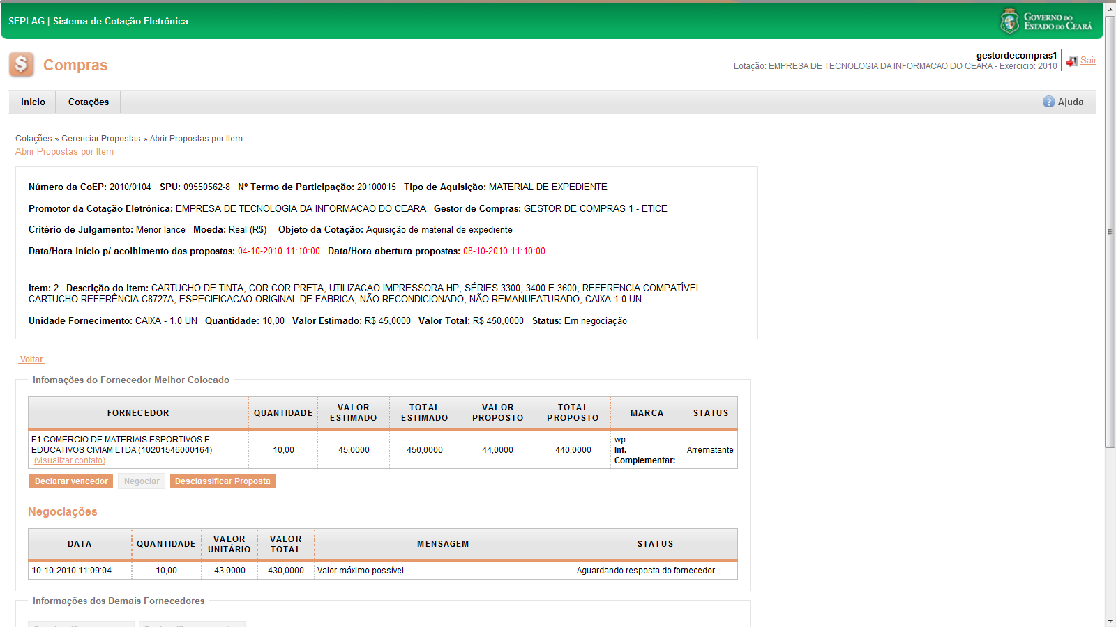The width and height of the screenshot is (1116, 627).
Task: Select negotiation date 10-10-2010 11:09:04
Action: pyautogui.click(x=72, y=571)
